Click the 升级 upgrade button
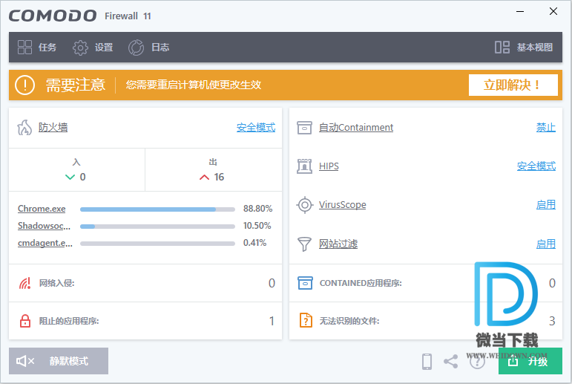The width and height of the screenshot is (572, 384). [530, 361]
